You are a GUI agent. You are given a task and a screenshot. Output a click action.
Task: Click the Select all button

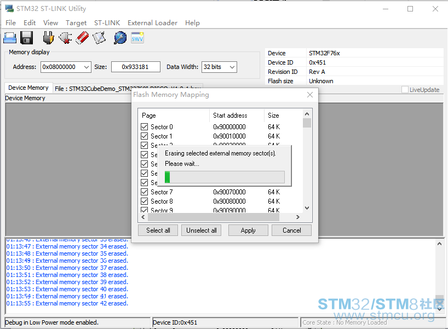tap(158, 230)
